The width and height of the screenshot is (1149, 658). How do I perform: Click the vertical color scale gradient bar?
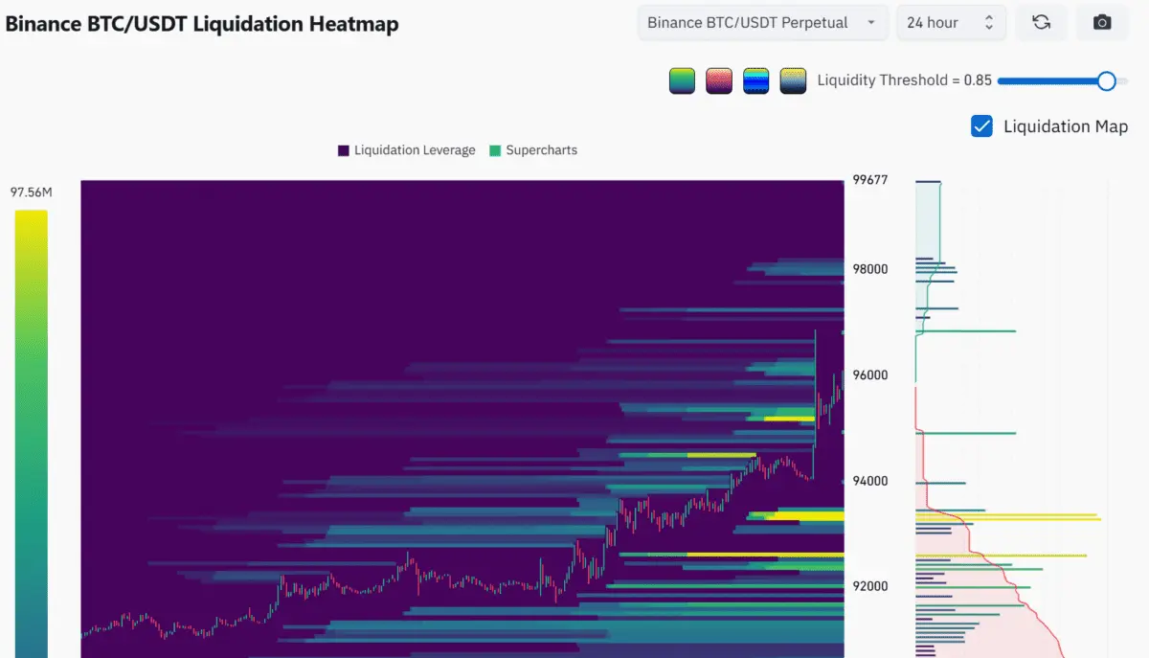point(32,434)
